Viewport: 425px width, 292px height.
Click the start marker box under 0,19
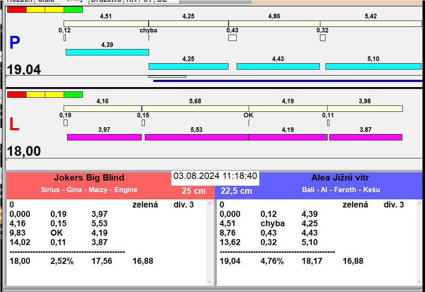click(65, 123)
